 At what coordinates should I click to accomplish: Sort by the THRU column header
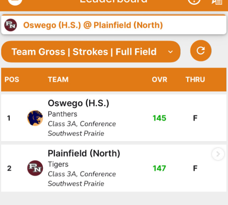tap(195, 79)
